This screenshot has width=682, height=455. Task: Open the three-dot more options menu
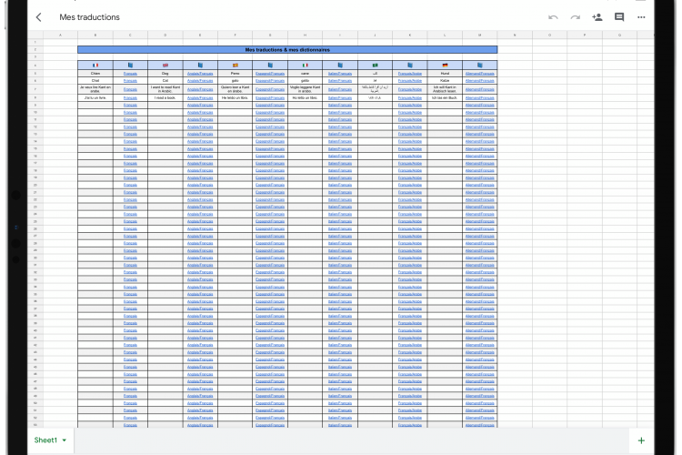[x=641, y=17]
